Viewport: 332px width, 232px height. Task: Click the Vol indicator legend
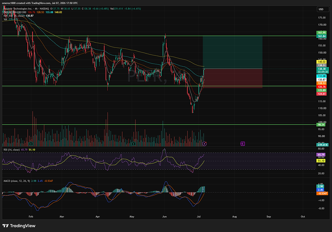(5, 19)
